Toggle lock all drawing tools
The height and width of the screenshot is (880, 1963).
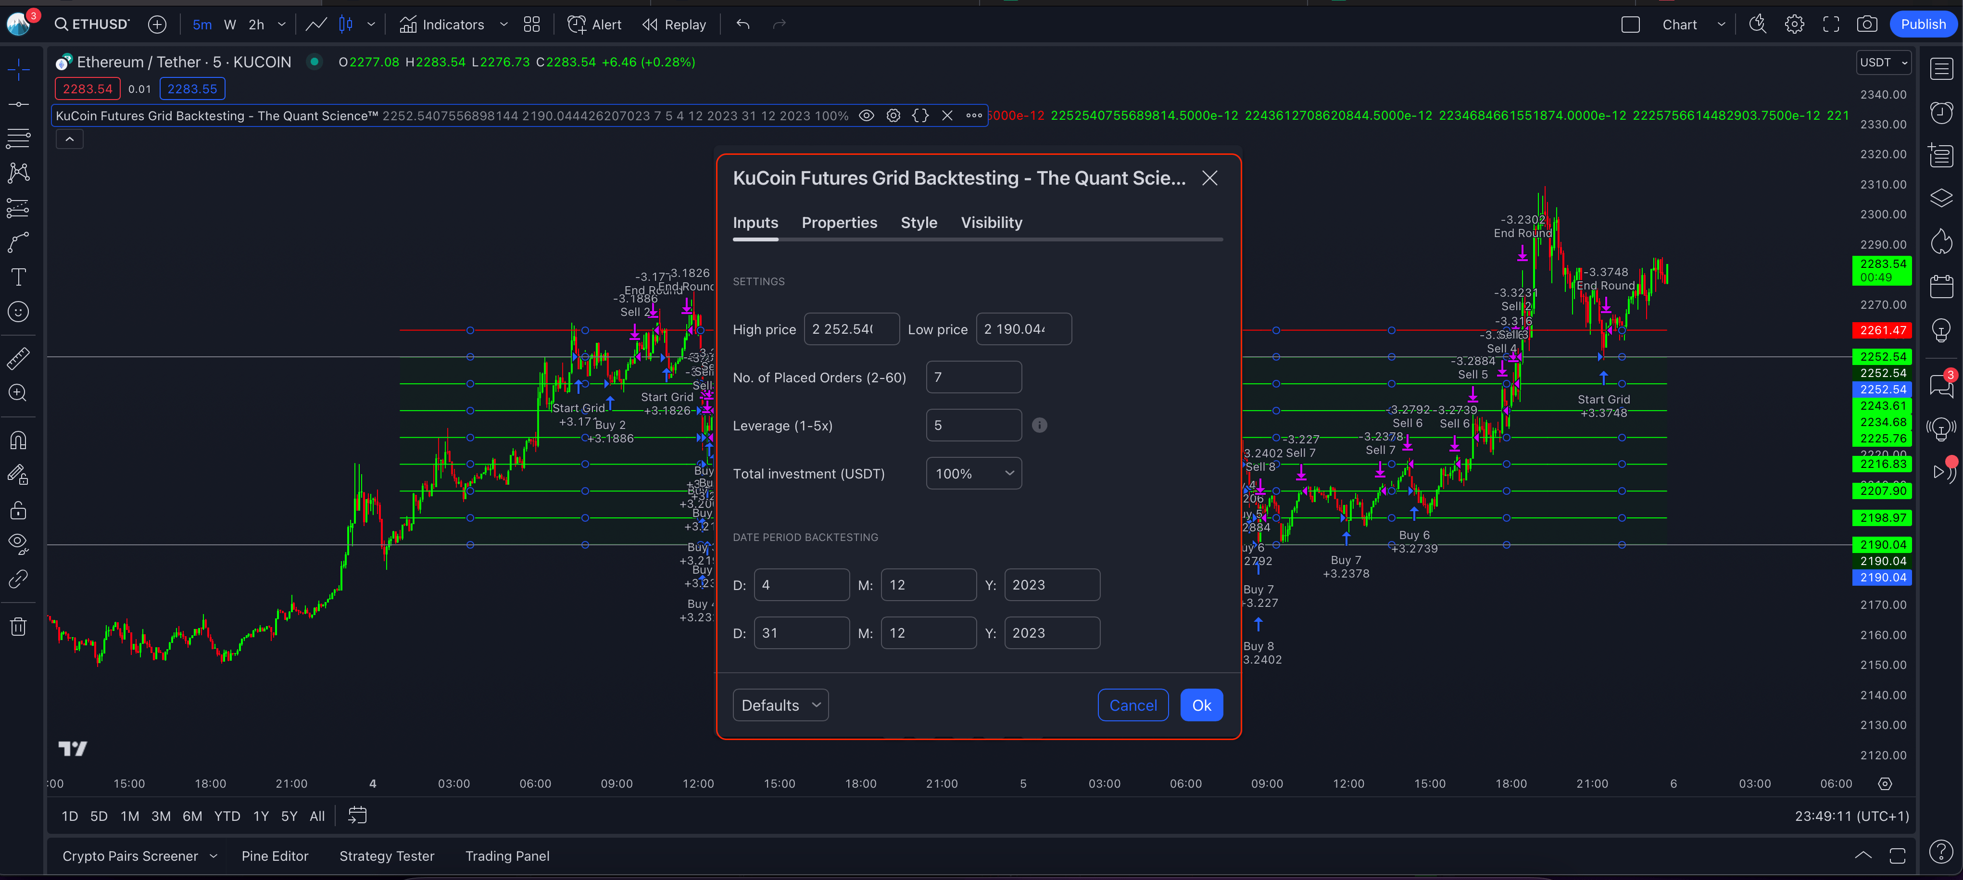pos(18,510)
